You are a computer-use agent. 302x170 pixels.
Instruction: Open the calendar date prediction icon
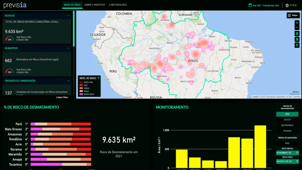(250, 5)
